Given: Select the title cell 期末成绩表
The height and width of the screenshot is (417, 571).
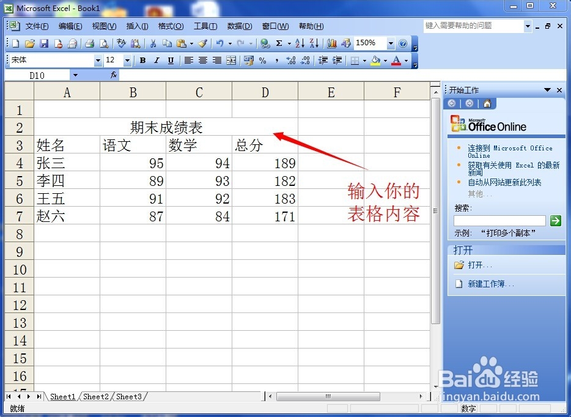Looking at the screenshot, I should click(x=166, y=127).
